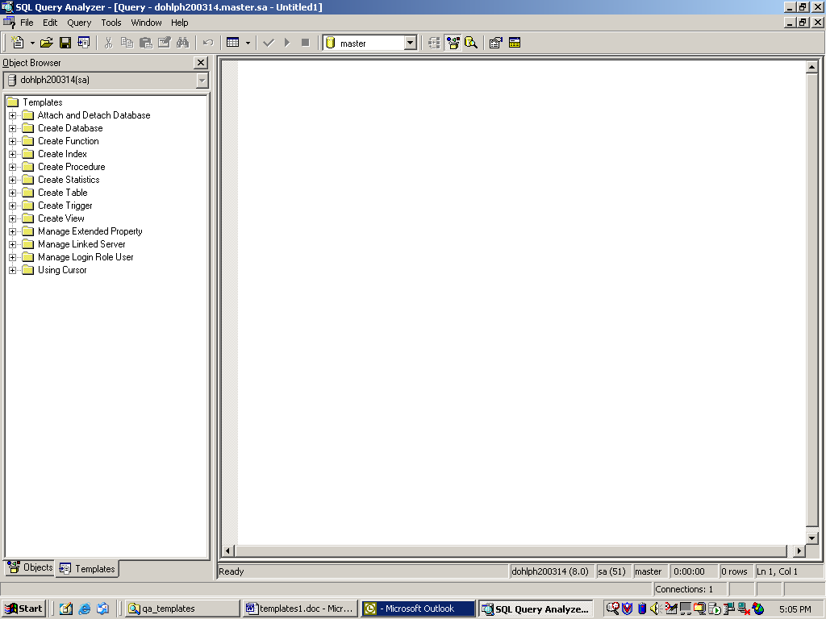This screenshot has width=826, height=619.
Task: Click the editor vertical scrollbar up arrow
Action: 811,68
